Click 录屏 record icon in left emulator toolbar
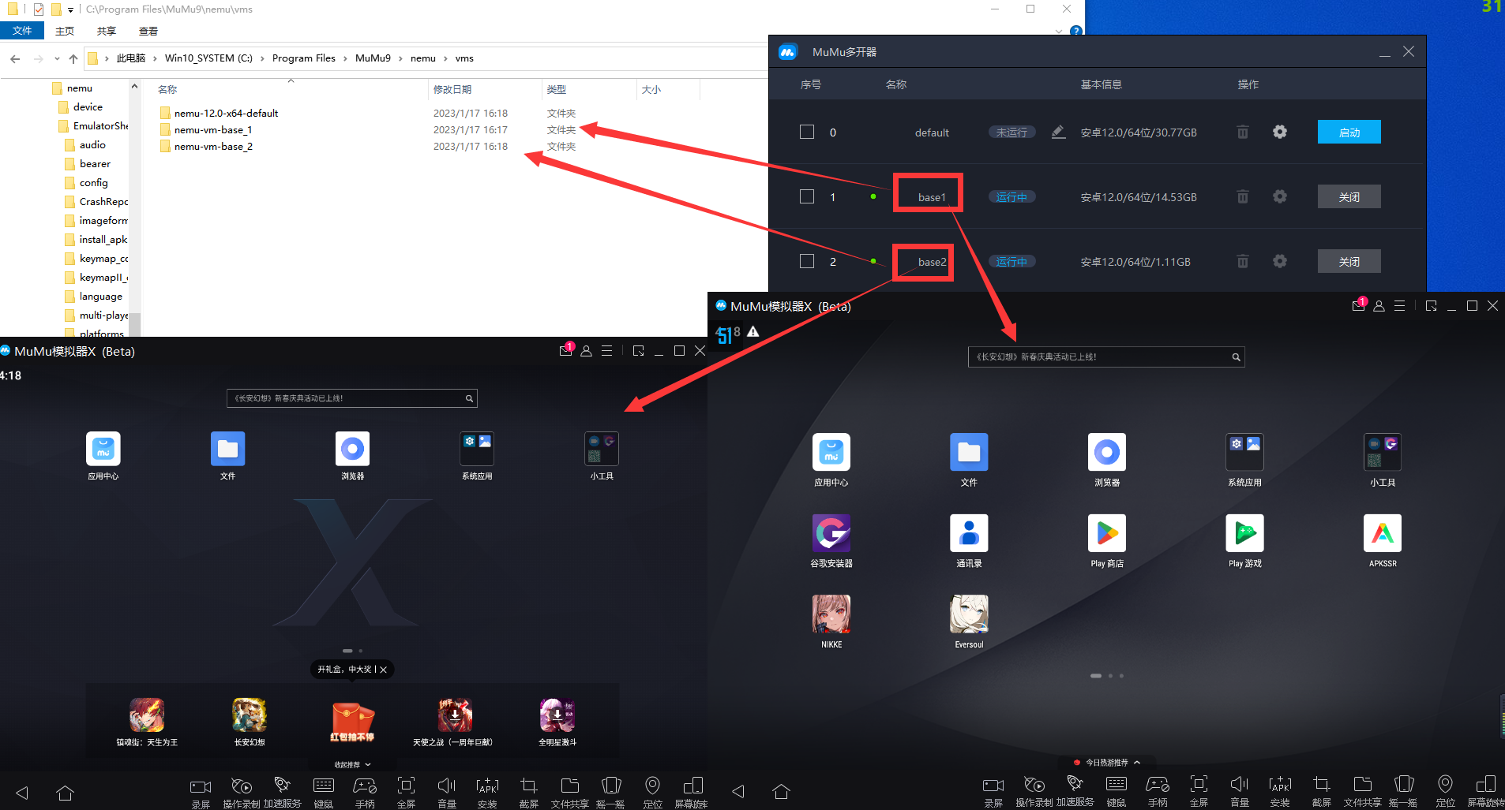Screen dimensions: 1505x810 pos(201,786)
